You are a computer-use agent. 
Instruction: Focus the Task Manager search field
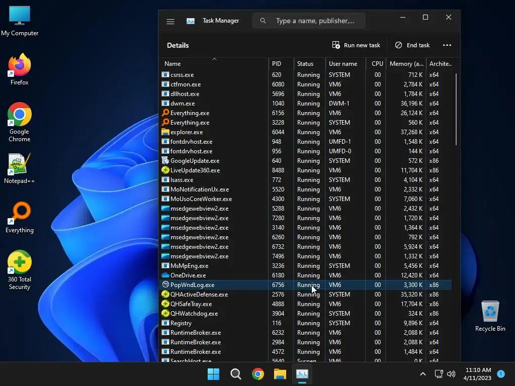[309, 21]
